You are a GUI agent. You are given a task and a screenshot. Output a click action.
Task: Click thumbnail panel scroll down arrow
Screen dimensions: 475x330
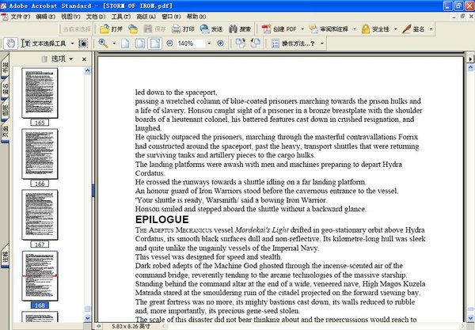coord(88,318)
